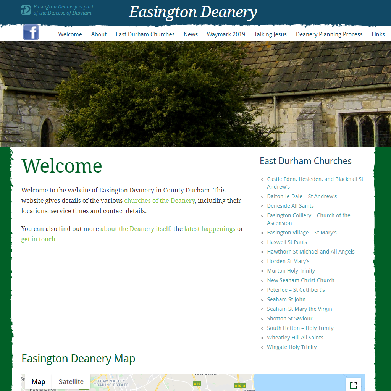Open Horden St Mary's link
391x391 pixels.
pyautogui.click(x=288, y=261)
